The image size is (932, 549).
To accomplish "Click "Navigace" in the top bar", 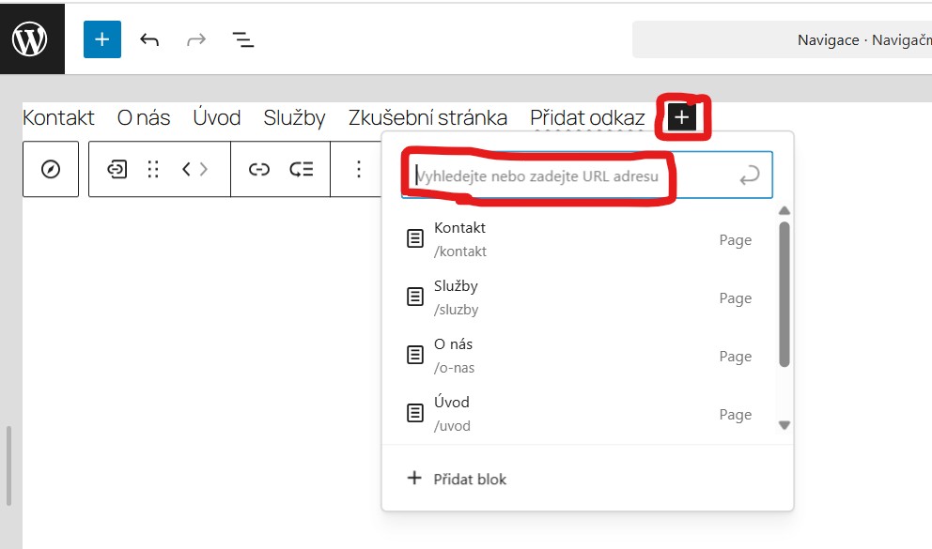I will (831, 39).
